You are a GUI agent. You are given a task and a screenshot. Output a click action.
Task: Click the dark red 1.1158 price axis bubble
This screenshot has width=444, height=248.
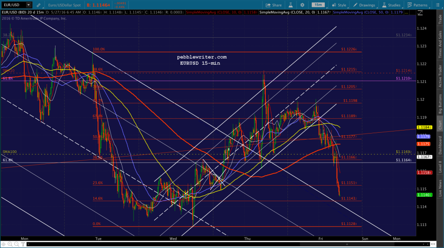click(424, 173)
